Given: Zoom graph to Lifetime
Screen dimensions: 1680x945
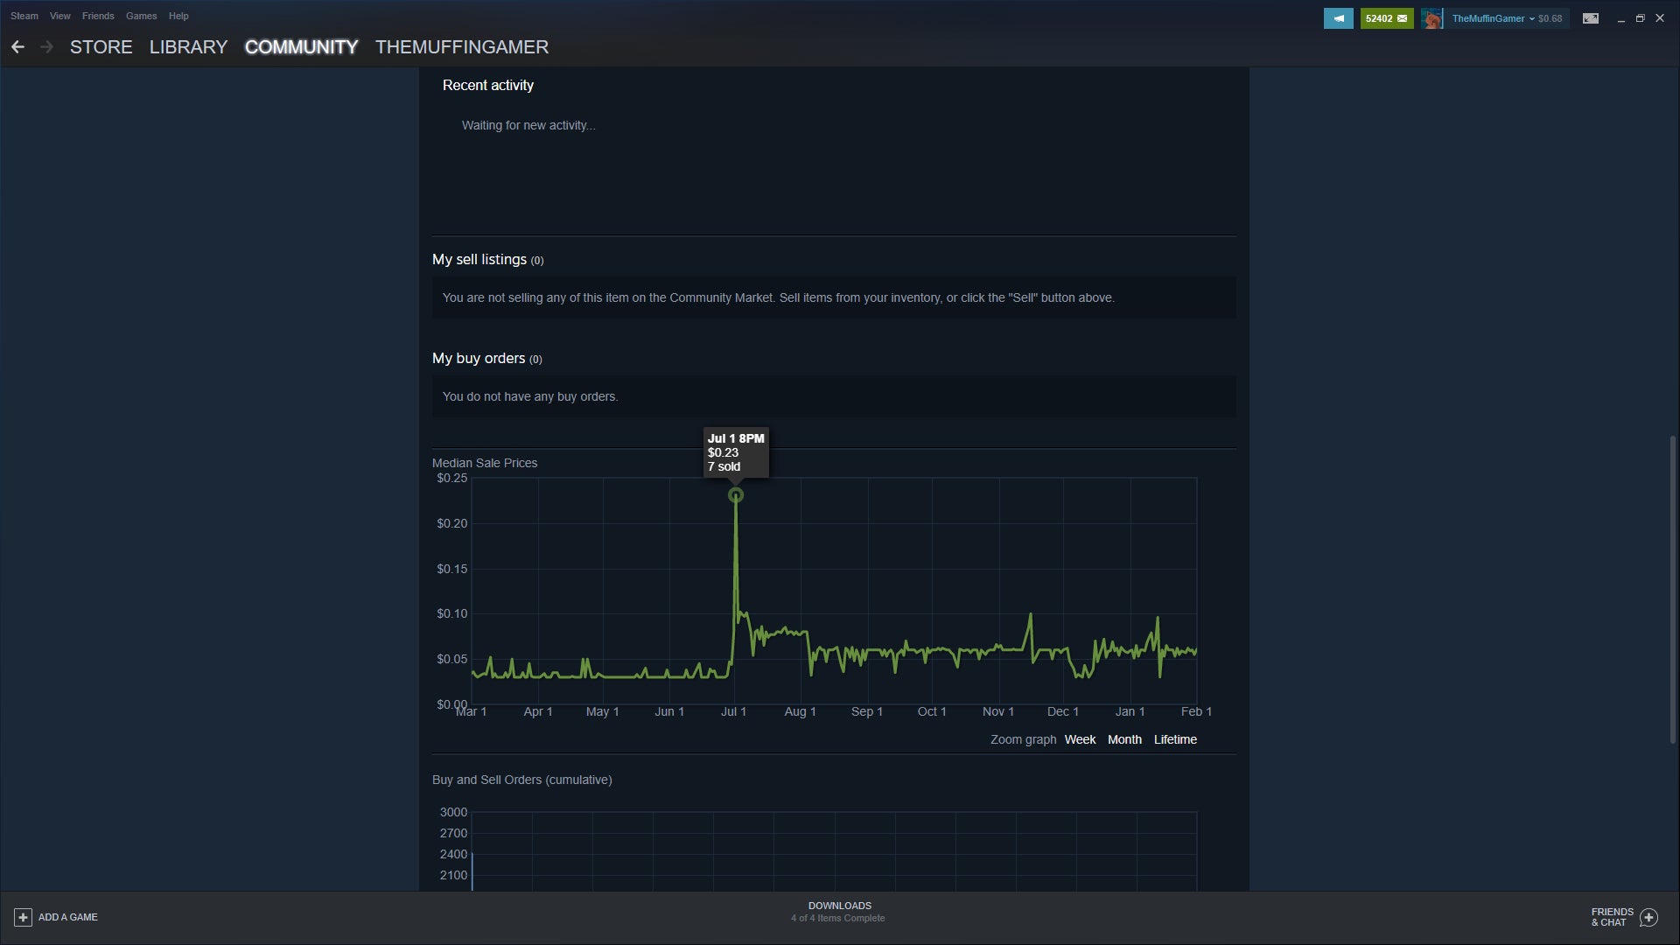Looking at the screenshot, I should 1174,739.
